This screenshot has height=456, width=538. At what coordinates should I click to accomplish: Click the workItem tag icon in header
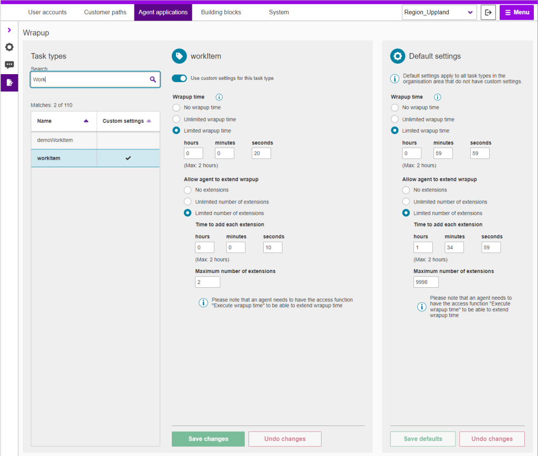coord(179,56)
